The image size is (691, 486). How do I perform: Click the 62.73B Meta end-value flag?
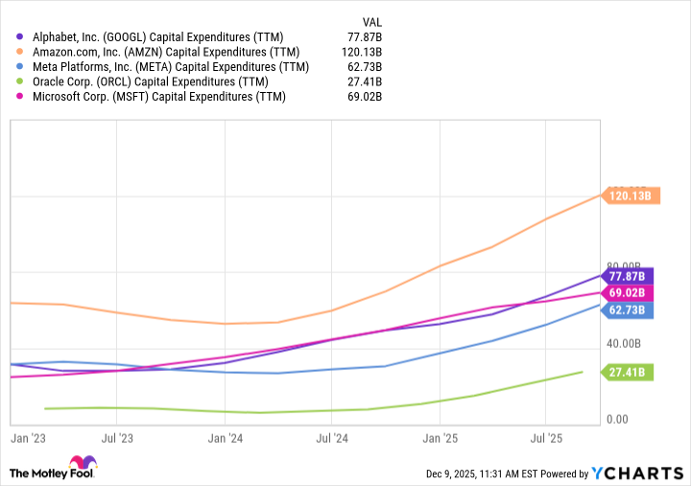click(629, 310)
